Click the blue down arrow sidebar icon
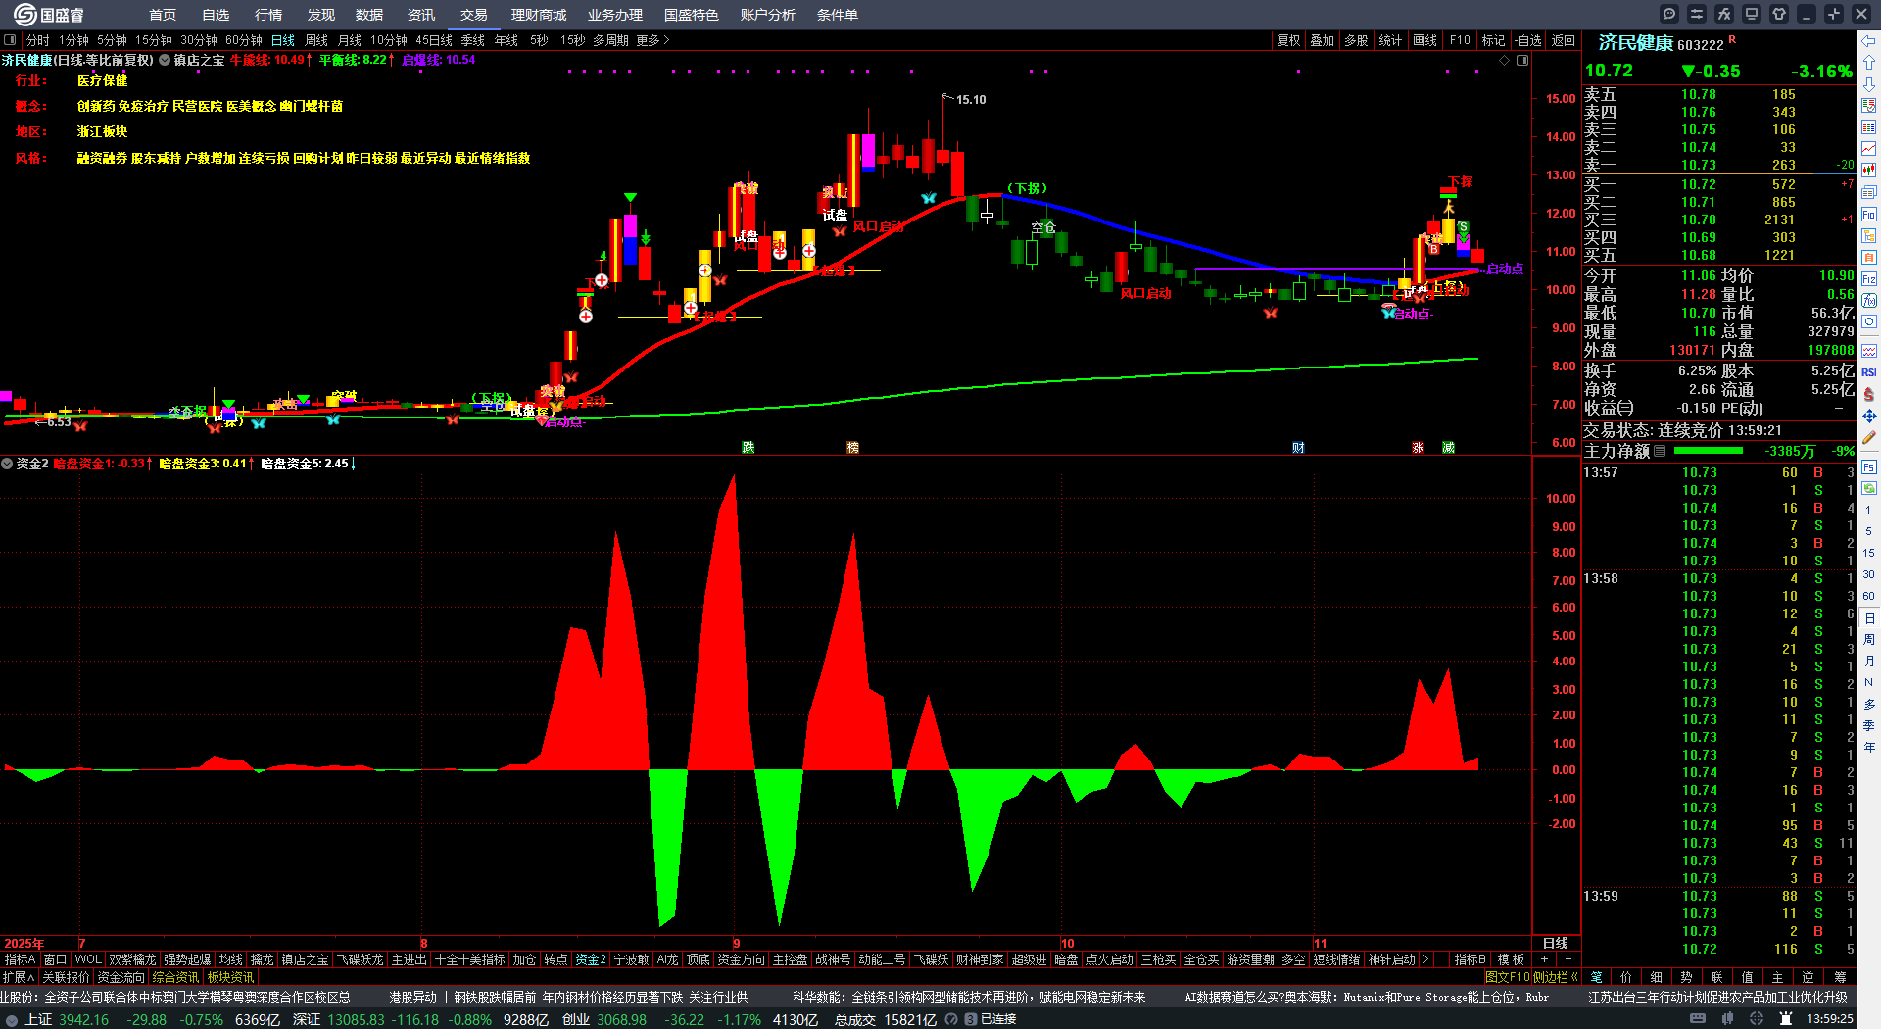 [1869, 83]
